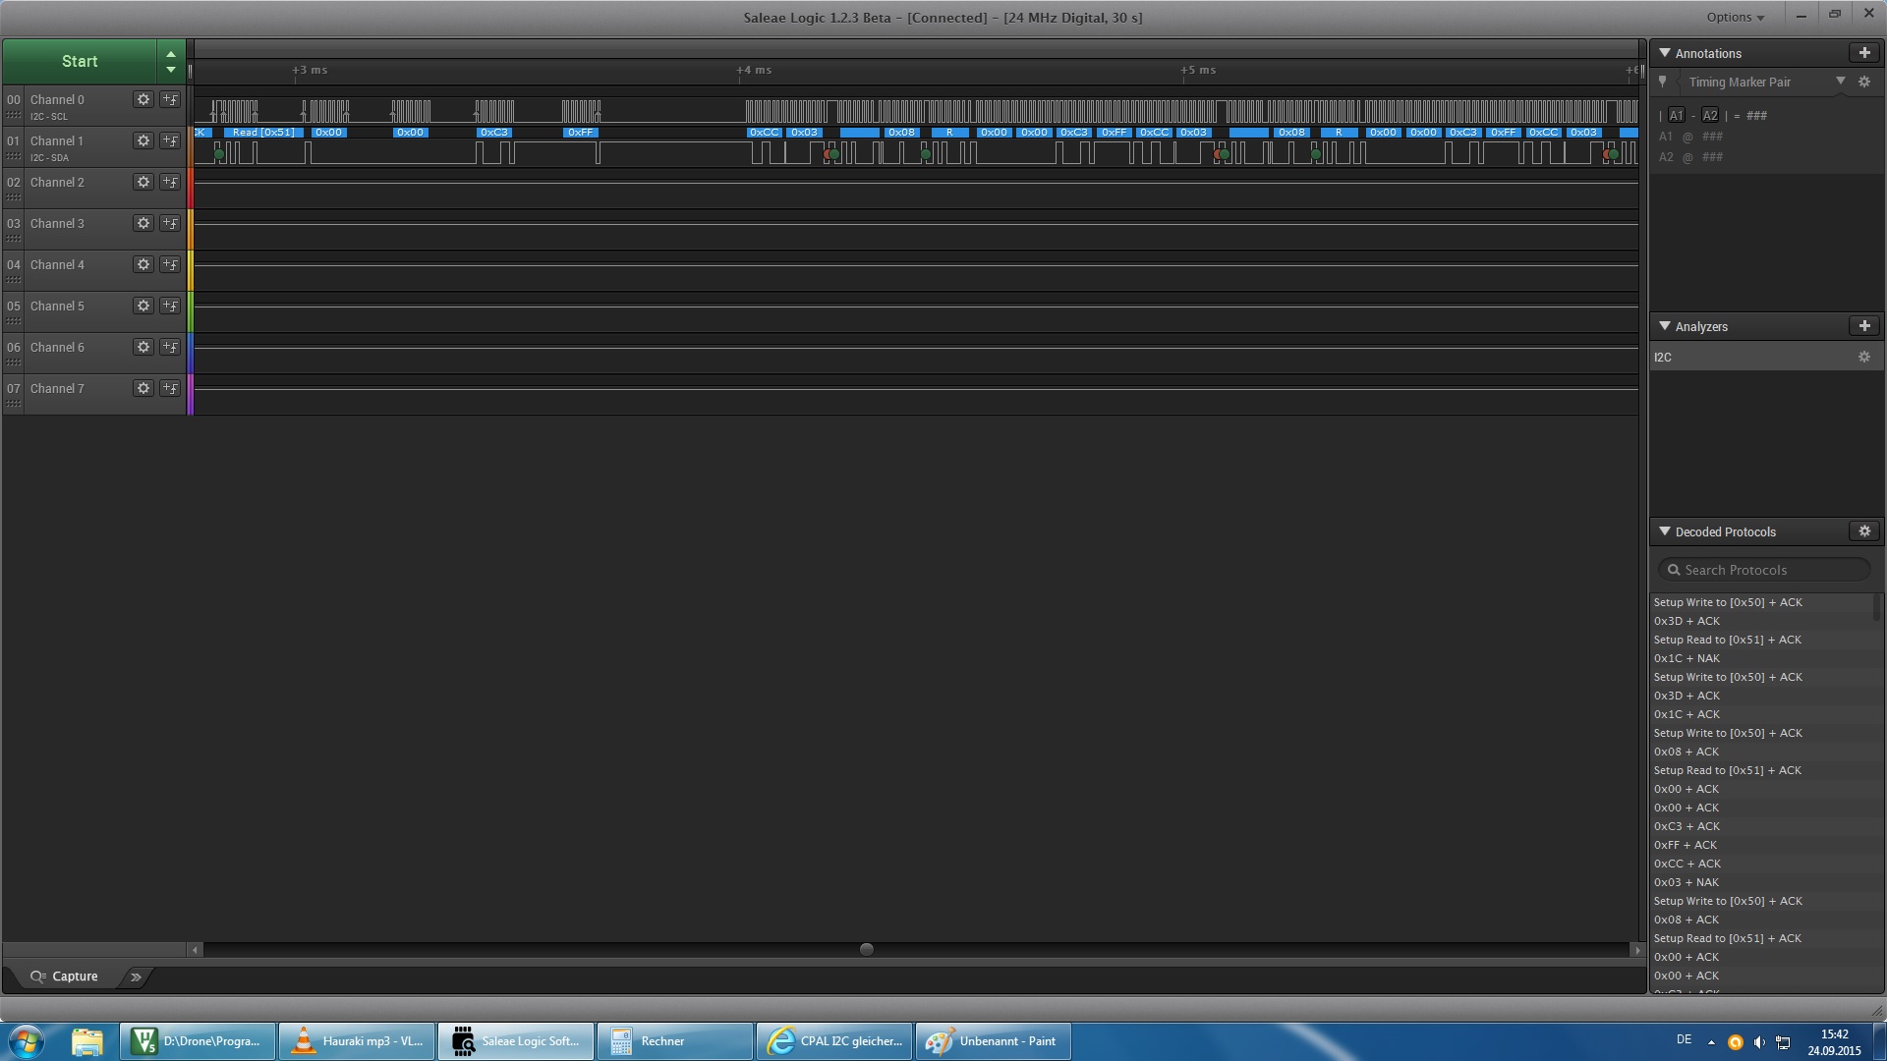1887x1061 pixels.
Task: Switch to VLC media player taskbar item
Action: pyautogui.click(x=357, y=1041)
